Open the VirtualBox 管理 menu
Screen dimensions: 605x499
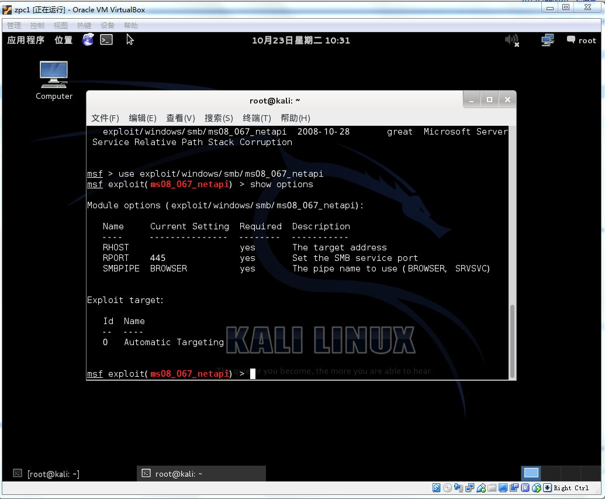[14, 26]
